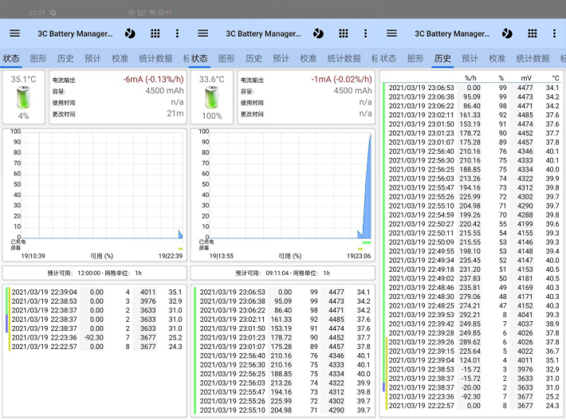Tap the 预计可用 12:00:00 estimate bar
The image size is (566, 420).
pos(94,273)
